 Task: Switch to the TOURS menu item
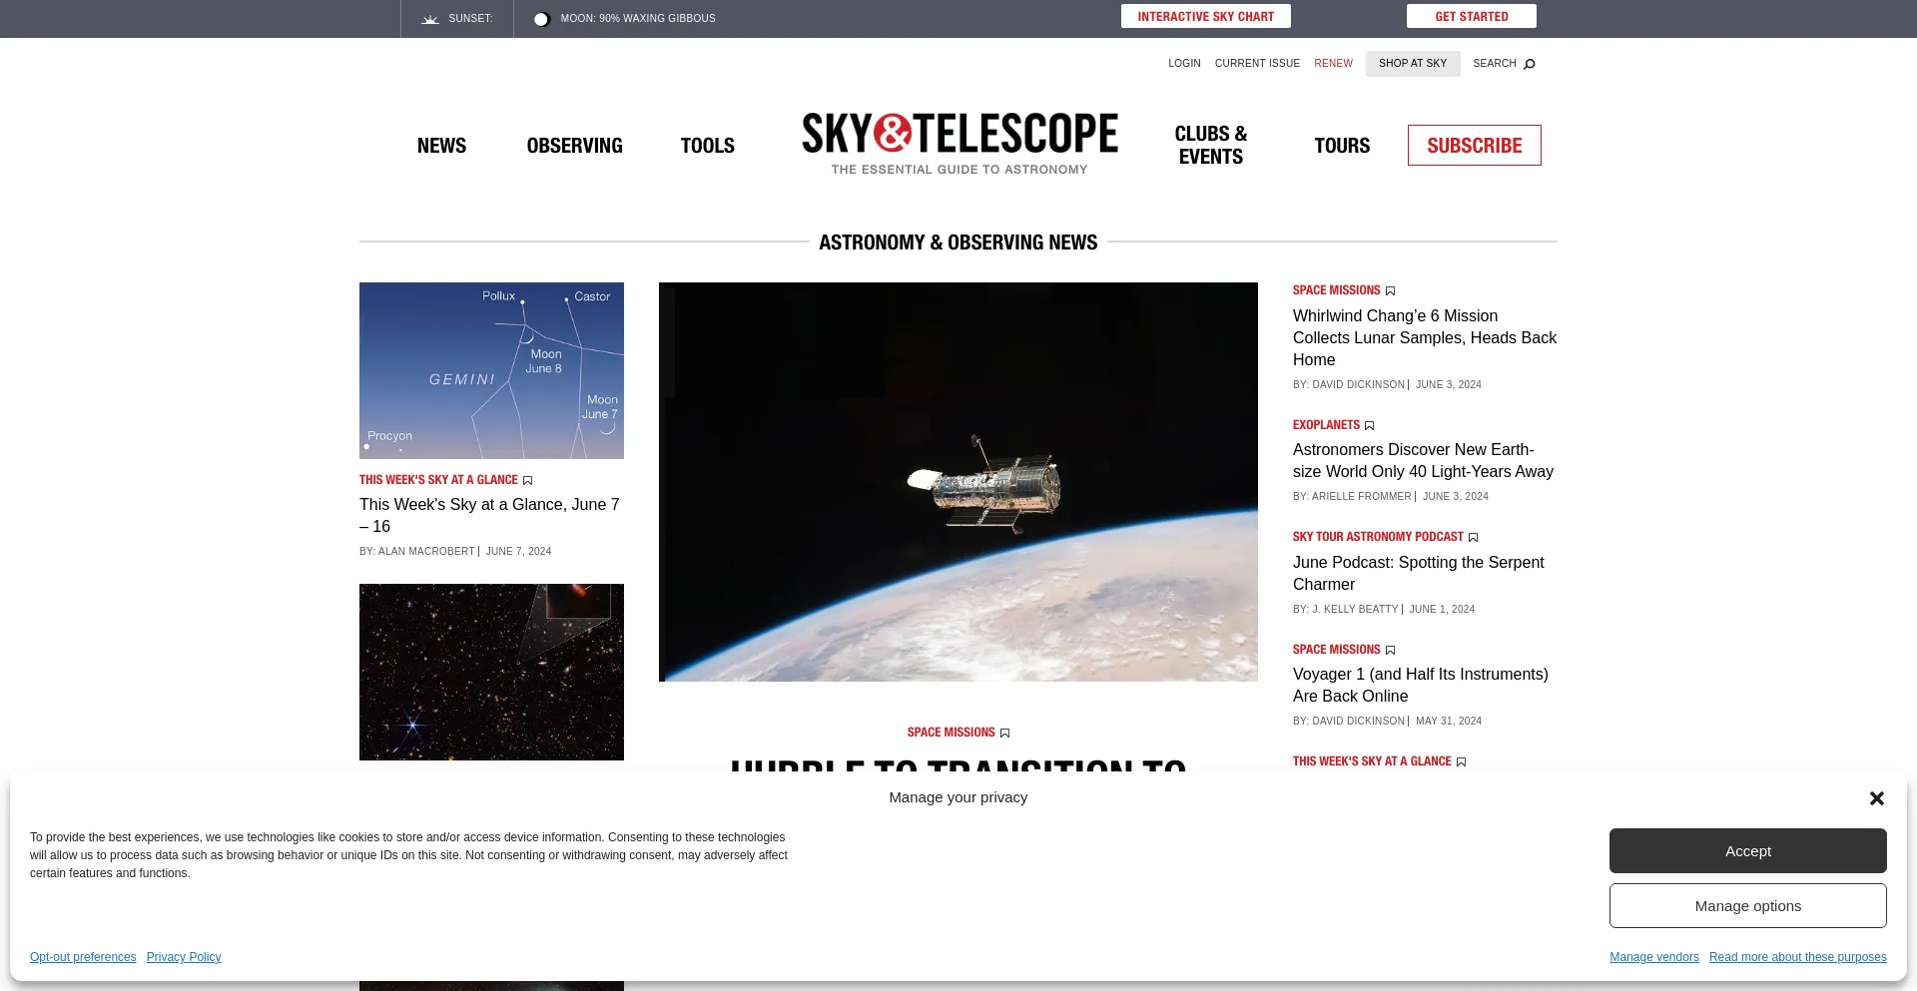(x=1342, y=145)
